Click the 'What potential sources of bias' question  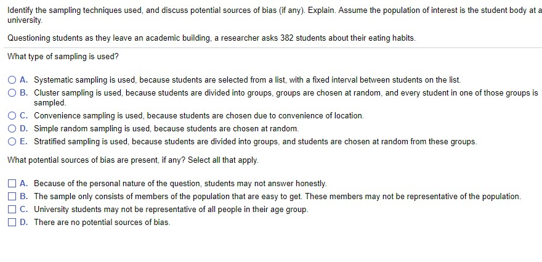tap(132, 160)
